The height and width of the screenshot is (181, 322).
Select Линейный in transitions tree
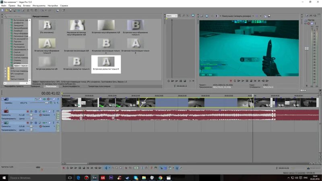(x=18, y=31)
